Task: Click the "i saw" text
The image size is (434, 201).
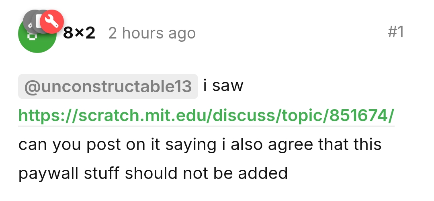Action: pos(223,85)
